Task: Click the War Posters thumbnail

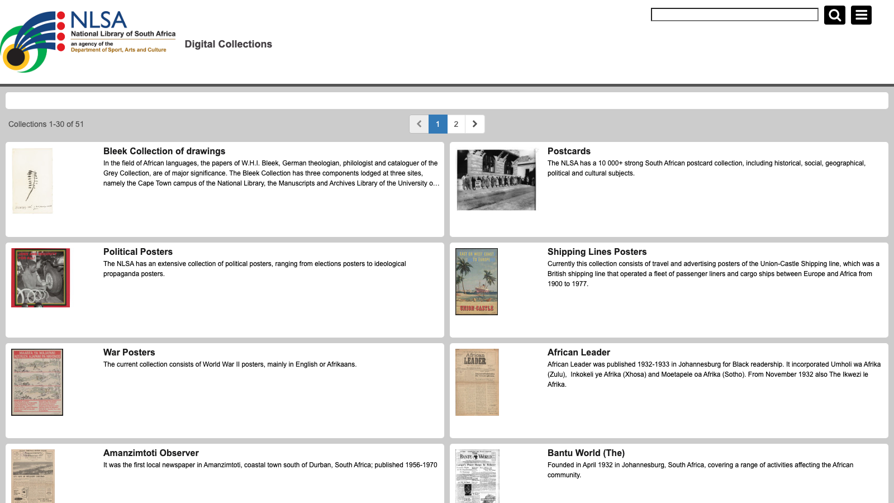Action: (37, 382)
